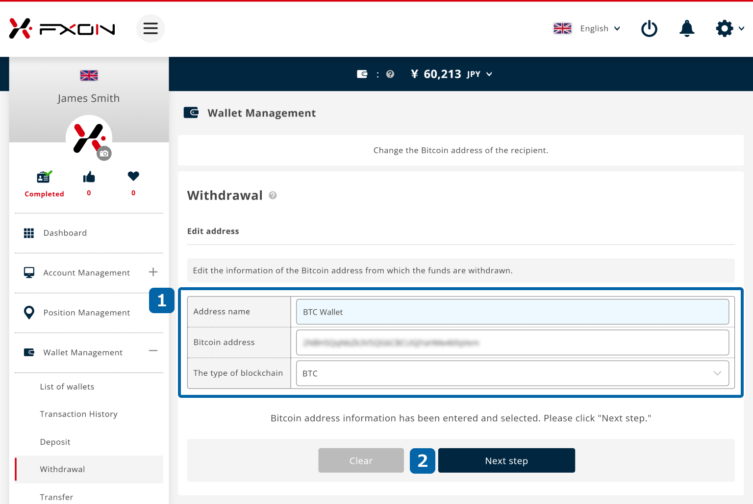Click the wallet icon in the balance bar
Image resolution: width=753 pixels, height=504 pixels.
pos(362,74)
